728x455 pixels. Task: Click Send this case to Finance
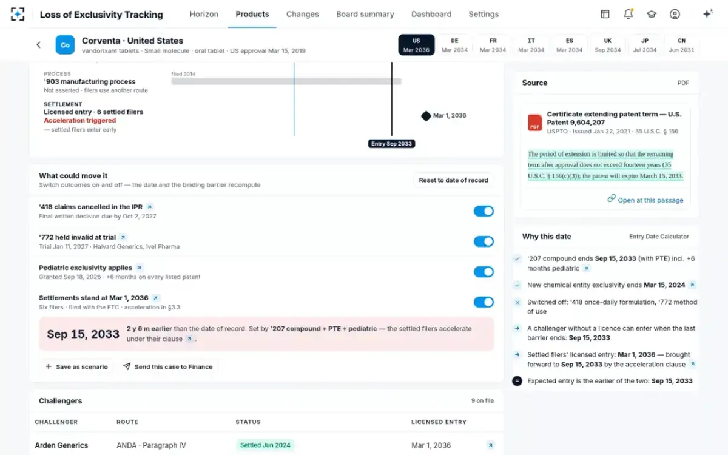pos(167,367)
